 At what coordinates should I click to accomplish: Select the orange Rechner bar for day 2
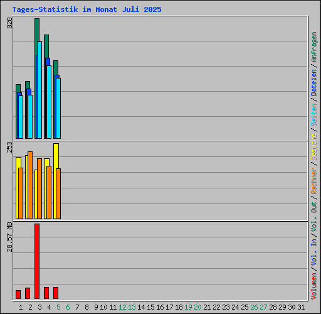(x=30, y=185)
